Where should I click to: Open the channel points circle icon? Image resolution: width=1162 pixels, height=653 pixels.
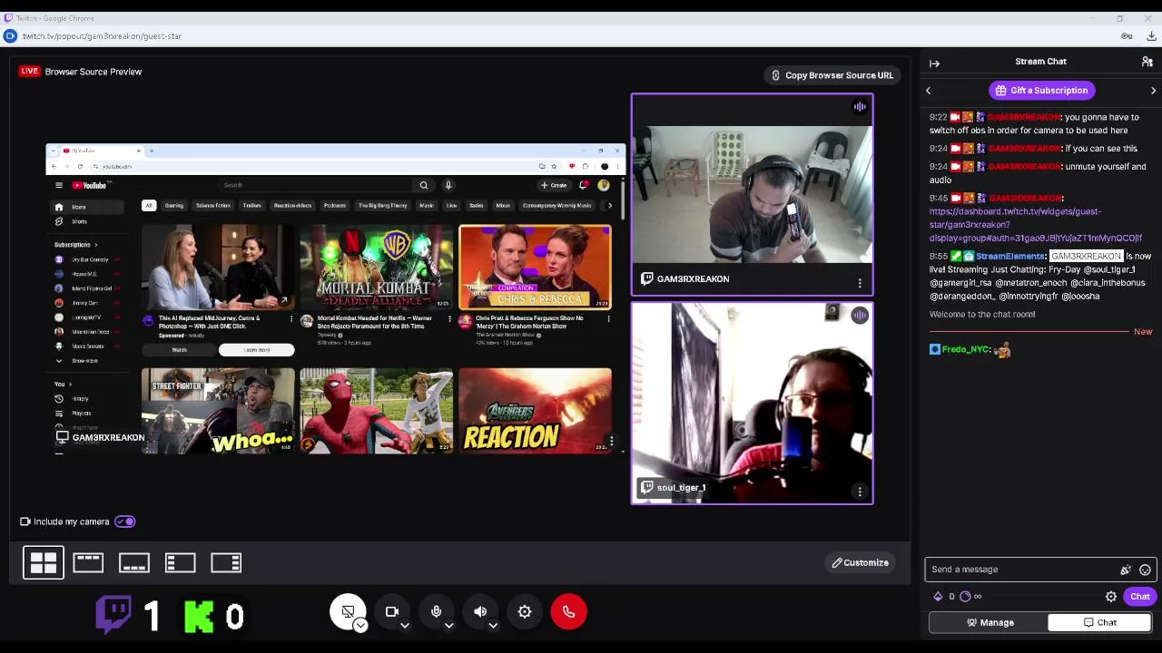point(965,597)
